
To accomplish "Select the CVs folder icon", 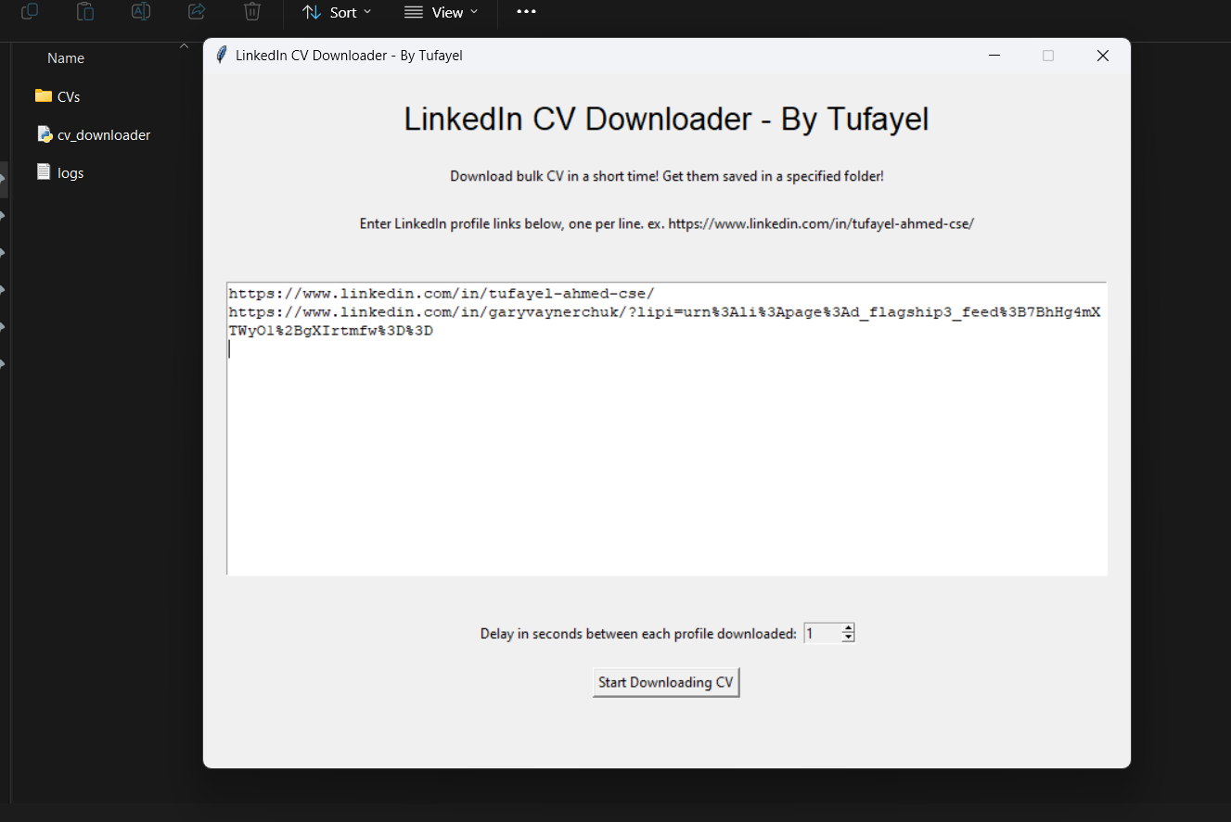I will click(44, 95).
